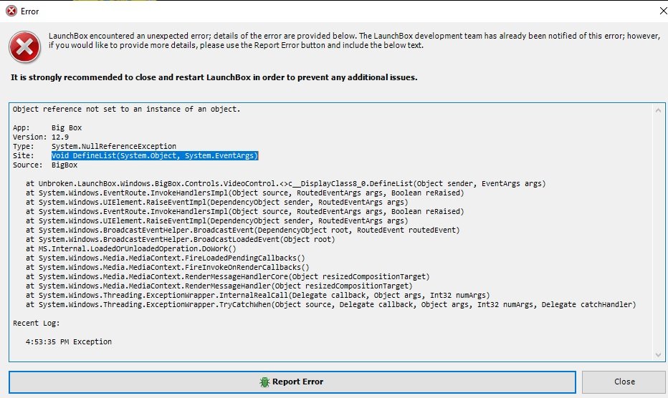Click the 'Version: 12.9' line
The height and width of the screenshot is (398, 668).
point(41,137)
